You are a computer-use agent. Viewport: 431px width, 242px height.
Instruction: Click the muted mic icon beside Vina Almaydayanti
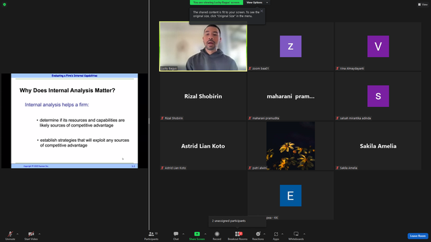337,69
